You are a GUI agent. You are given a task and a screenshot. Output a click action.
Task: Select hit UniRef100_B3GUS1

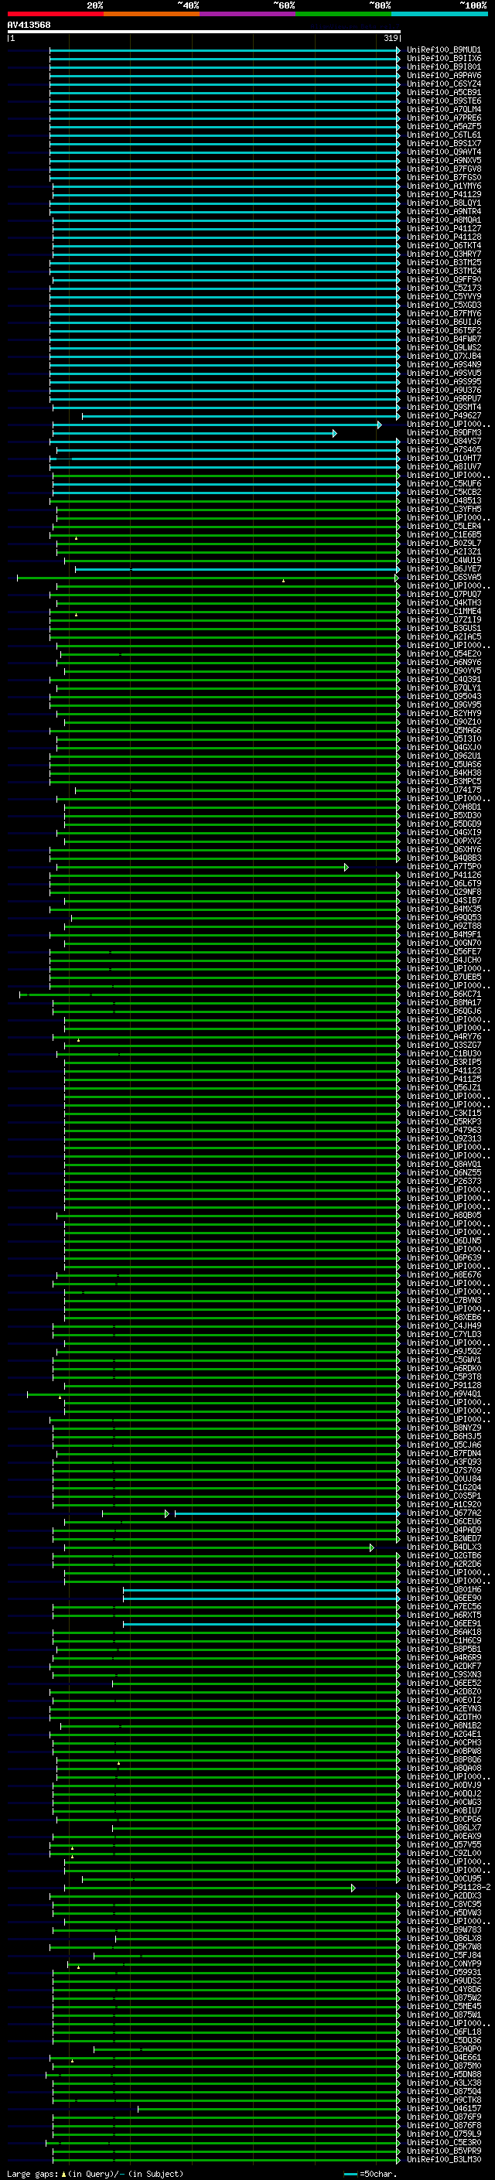coord(443,628)
